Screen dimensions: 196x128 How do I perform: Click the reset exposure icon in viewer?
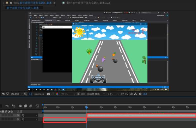tap(140, 94)
